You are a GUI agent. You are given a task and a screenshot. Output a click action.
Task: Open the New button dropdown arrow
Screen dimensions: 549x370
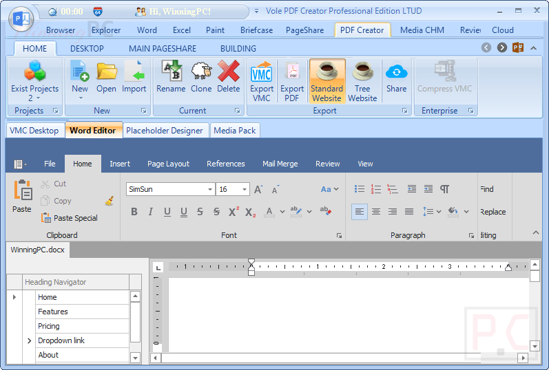81,98
